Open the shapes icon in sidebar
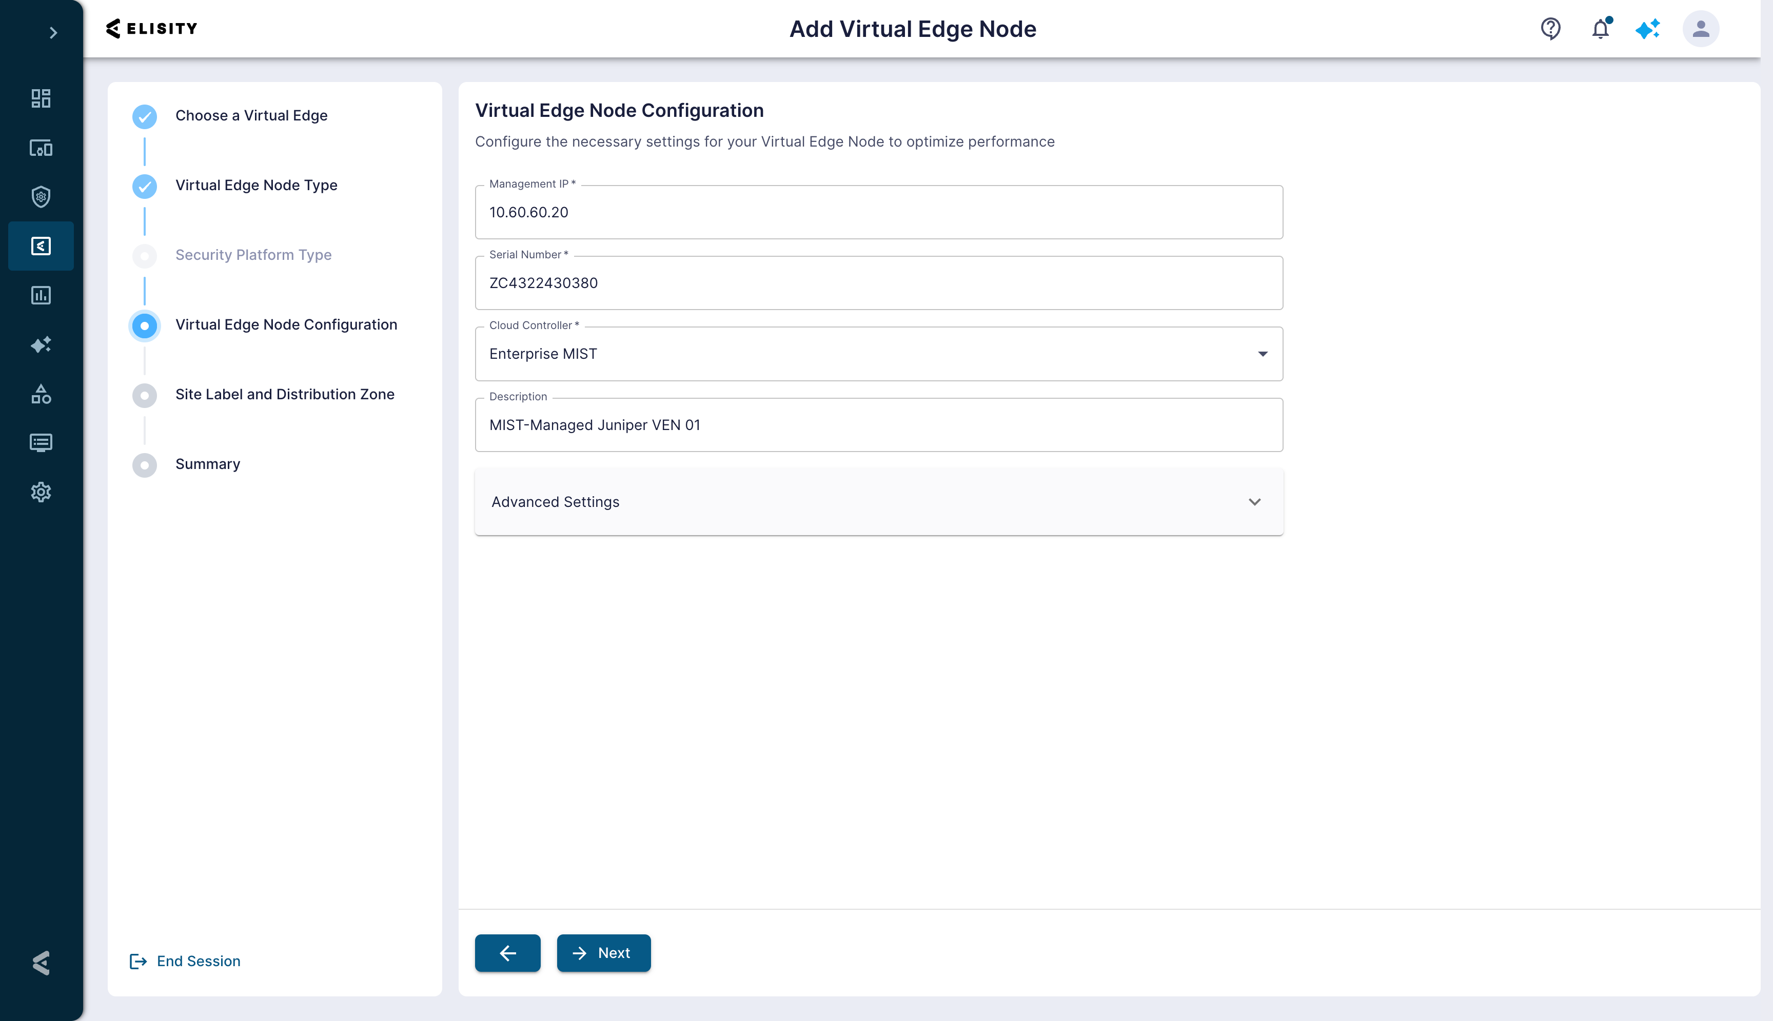1773x1021 pixels. pyautogui.click(x=41, y=394)
